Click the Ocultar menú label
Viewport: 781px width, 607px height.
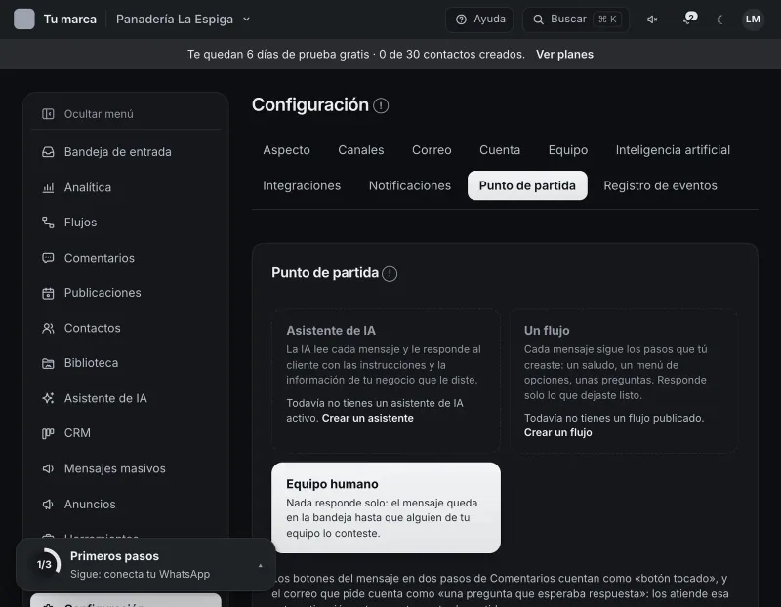click(99, 114)
